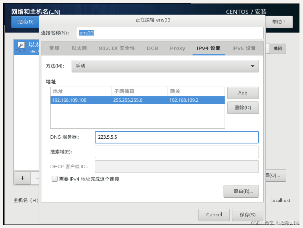Open the 方法 method dropdown showing 手动
The width and height of the screenshot is (303, 228).
tap(165, 66)
